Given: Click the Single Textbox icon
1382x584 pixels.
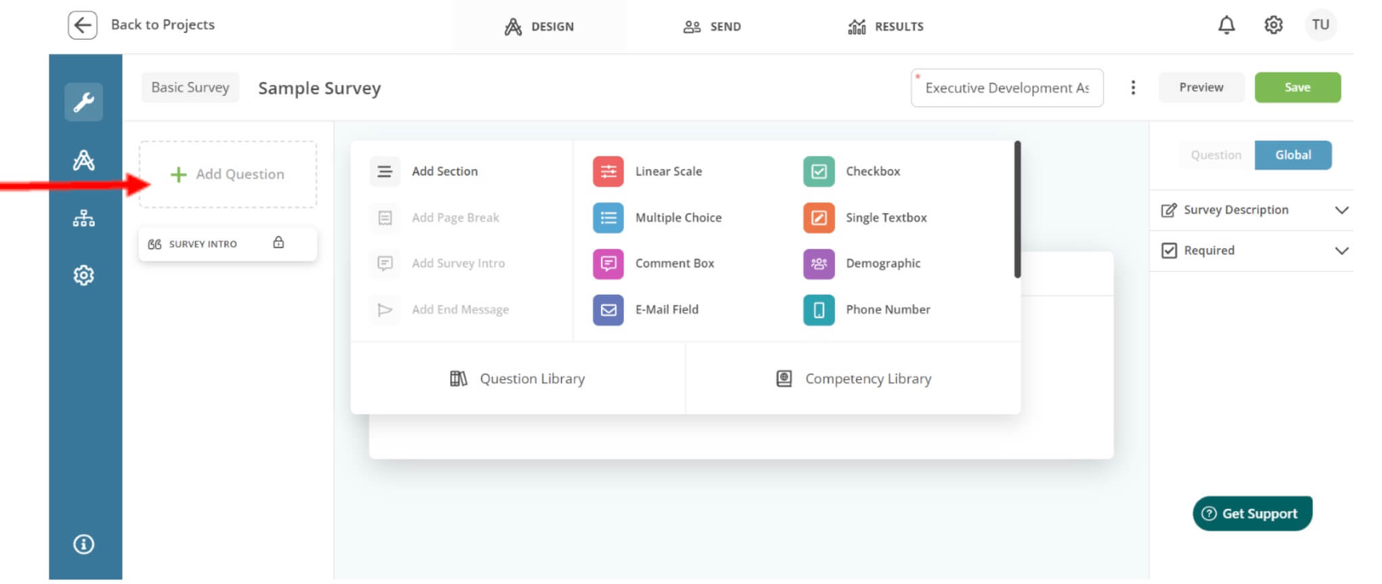Looking at the screenshot, I should 818,218.
